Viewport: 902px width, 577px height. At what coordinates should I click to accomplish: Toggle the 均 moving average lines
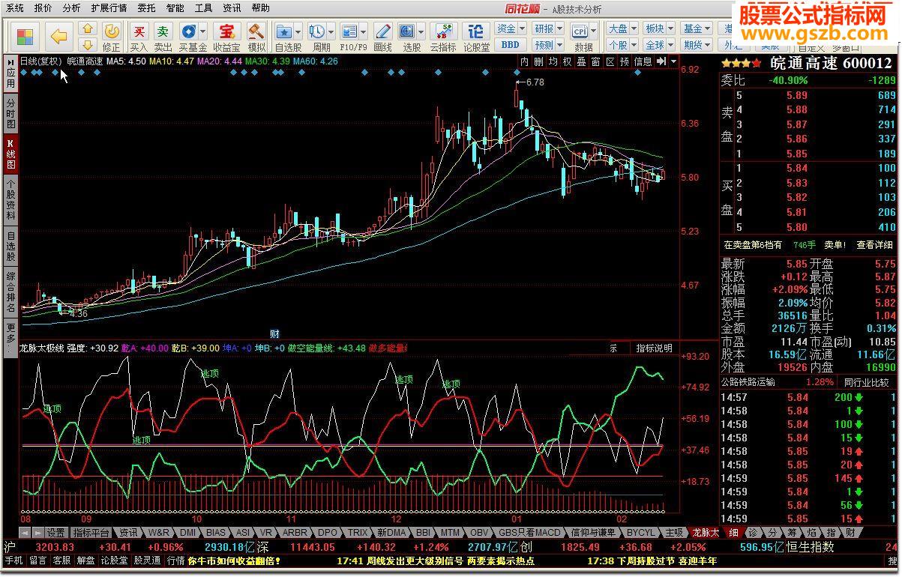(x=553, y=61)
